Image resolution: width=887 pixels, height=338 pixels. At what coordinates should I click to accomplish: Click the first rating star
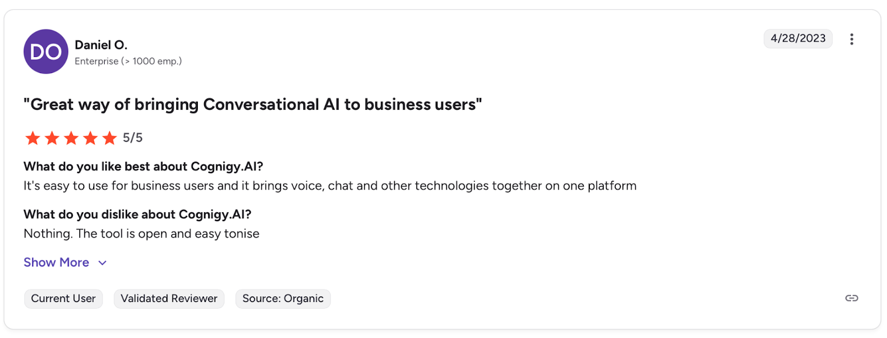(x=33, y=138)
